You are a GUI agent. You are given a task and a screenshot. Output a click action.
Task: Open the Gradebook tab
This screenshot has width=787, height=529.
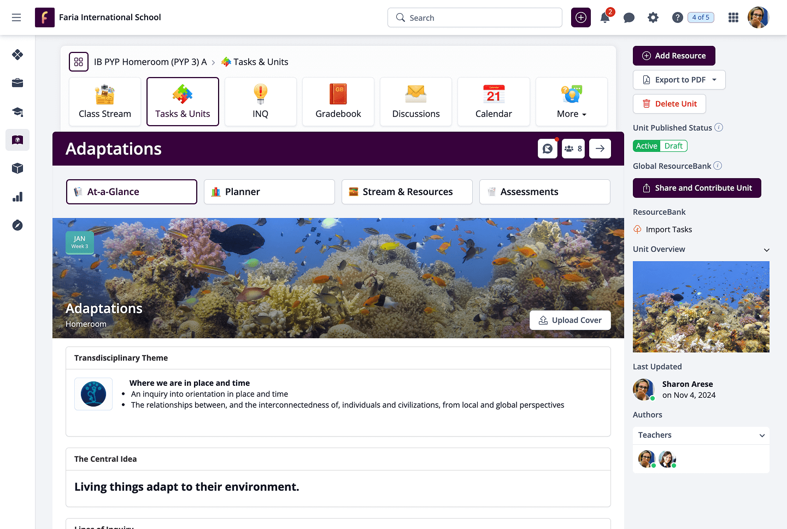[338, 102]
